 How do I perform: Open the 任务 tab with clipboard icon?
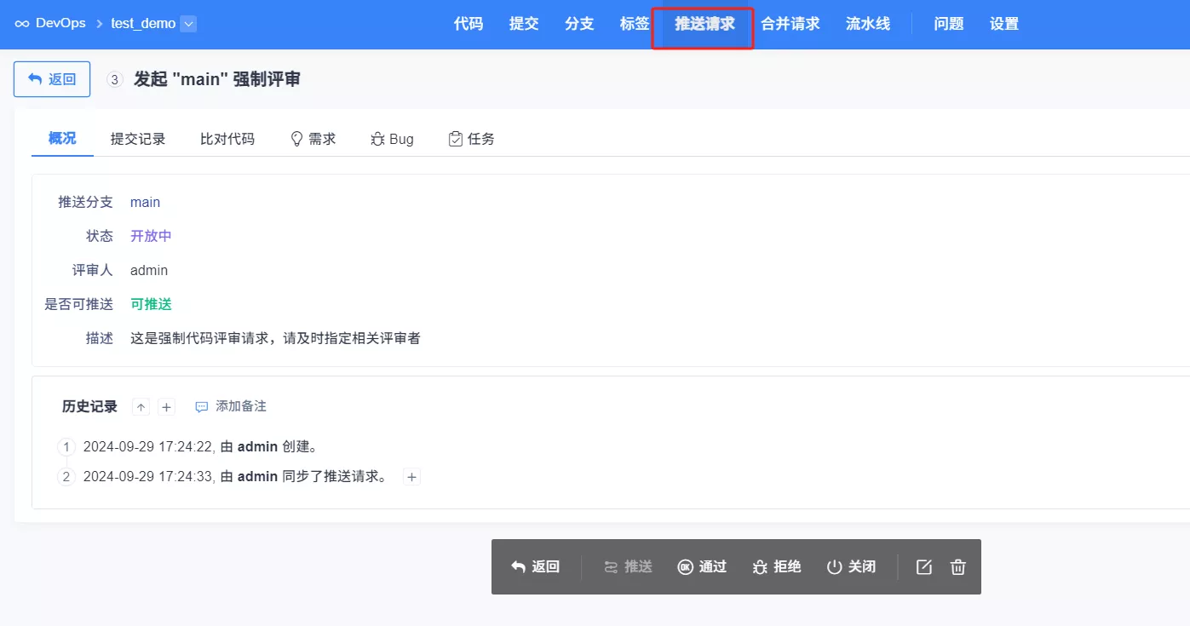pyautogui.click(x=472, y=139)
